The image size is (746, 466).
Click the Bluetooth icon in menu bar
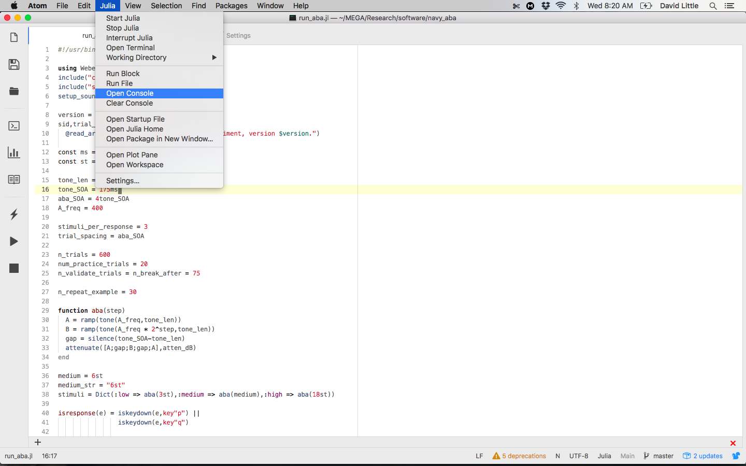point(576,6)
